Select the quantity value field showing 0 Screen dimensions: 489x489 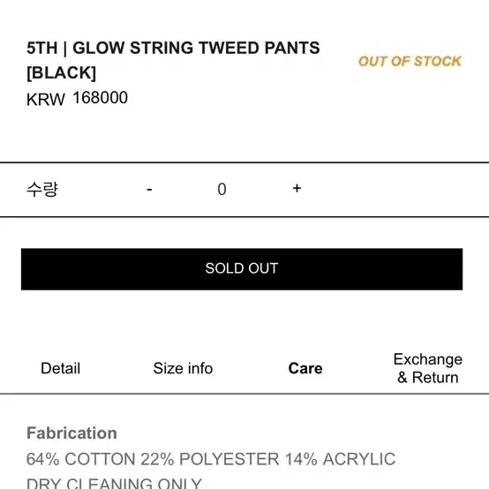tap(222, 189)
